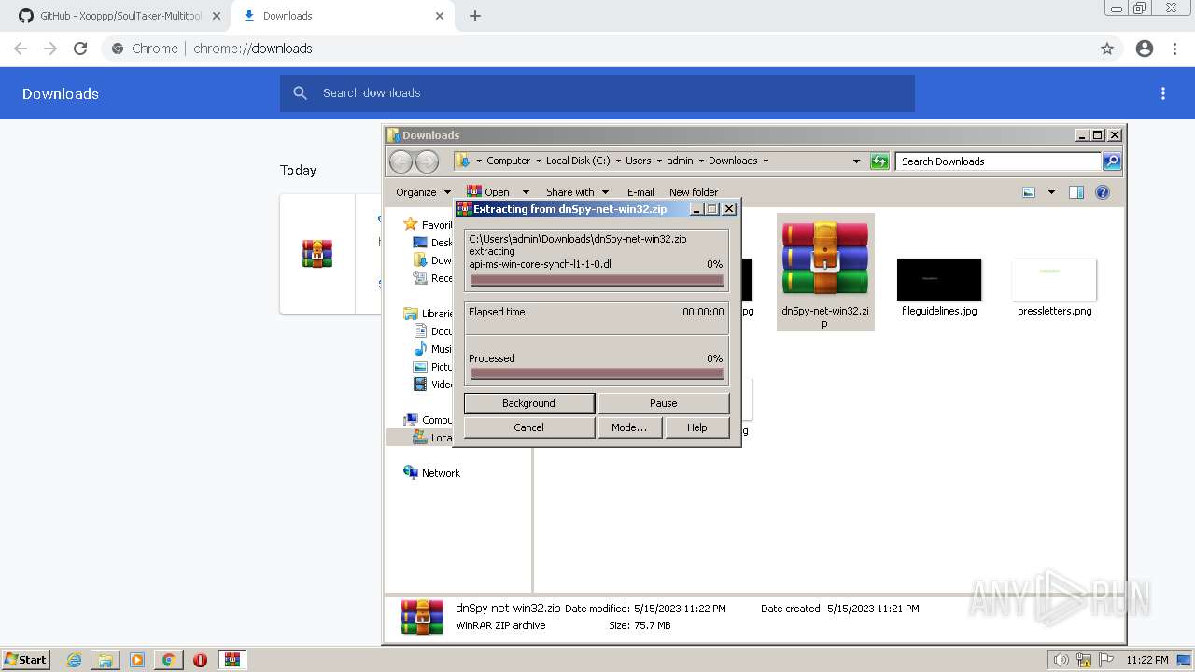The width and height of the screenshot is (1195, 672).
Task: Click Computer in the address breadcrumb
Action: (x=508, y=161)
